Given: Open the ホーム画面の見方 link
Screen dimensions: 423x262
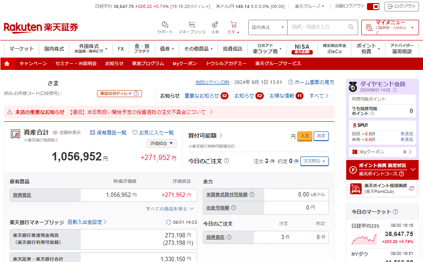Looking at the screenshot, I should tap(311, 82).
